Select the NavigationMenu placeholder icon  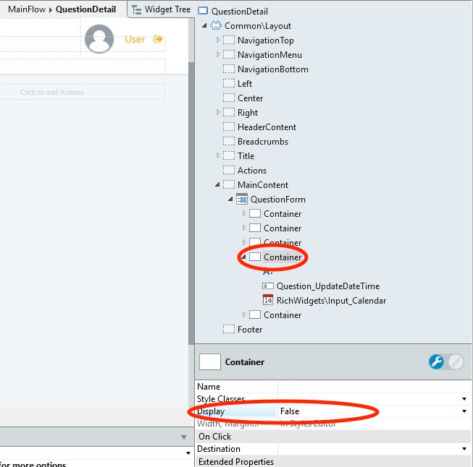pyautogui.click(x=229, y=54)
